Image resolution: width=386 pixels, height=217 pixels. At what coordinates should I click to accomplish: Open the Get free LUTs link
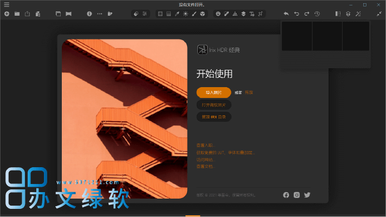click(x=226, y=153)
